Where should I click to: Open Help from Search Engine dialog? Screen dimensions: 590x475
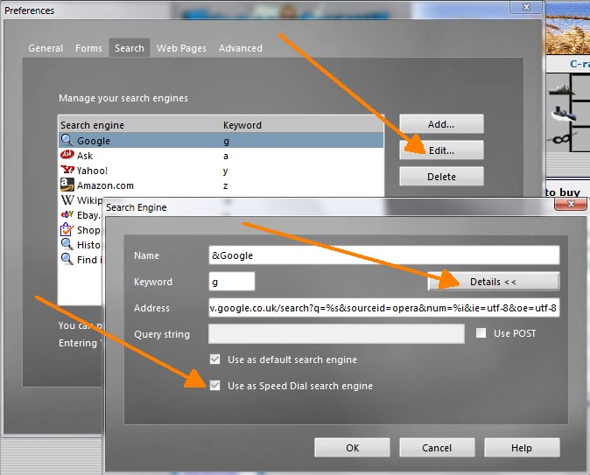coord(522,448)
